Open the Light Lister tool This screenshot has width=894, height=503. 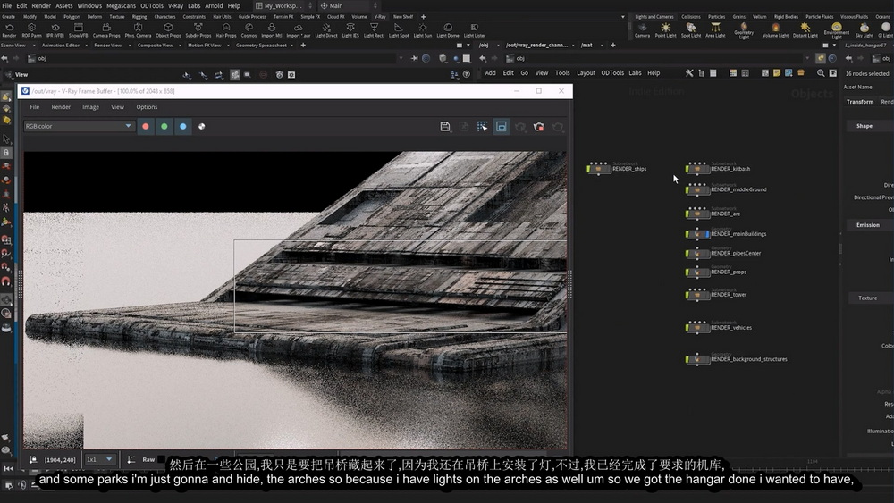pos(475,30)
